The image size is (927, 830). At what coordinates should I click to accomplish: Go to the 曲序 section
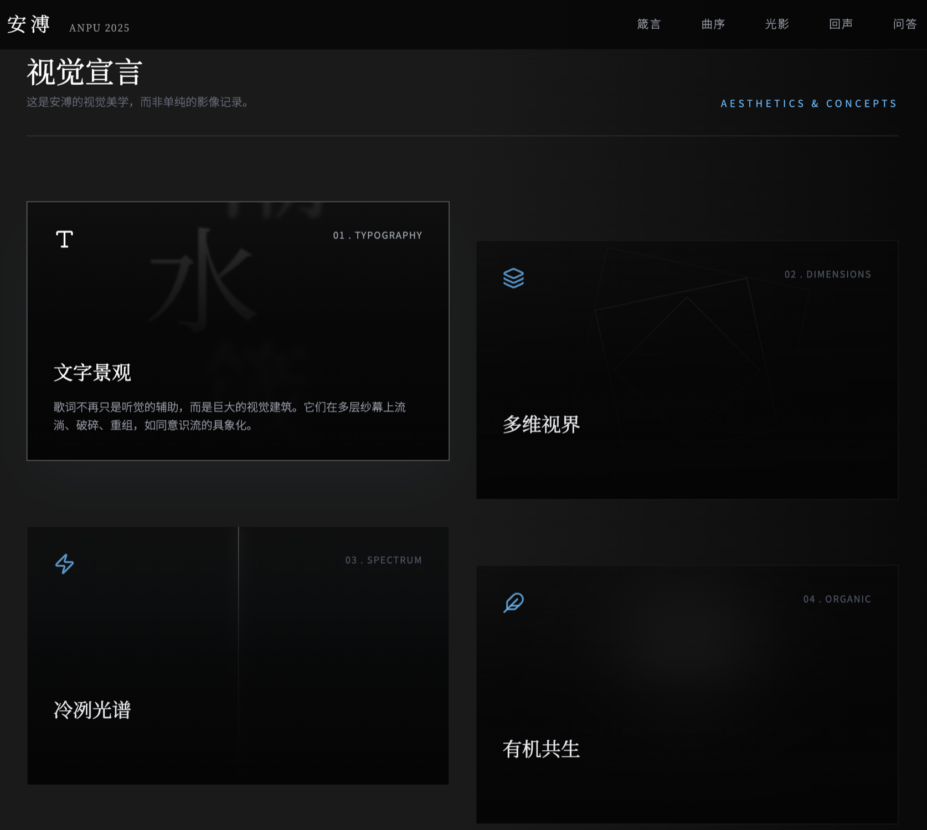713,24
